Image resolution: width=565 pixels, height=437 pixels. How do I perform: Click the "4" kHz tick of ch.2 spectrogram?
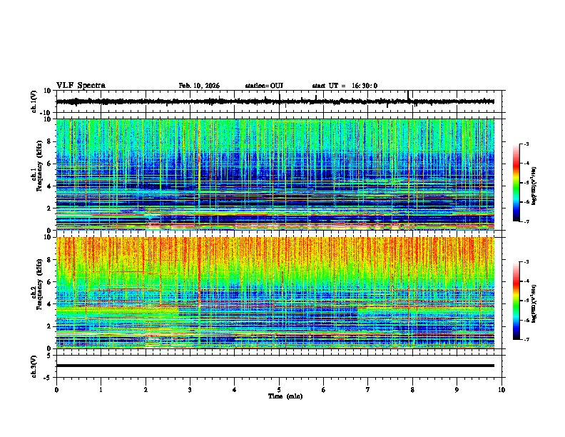(x=51, y=304)
